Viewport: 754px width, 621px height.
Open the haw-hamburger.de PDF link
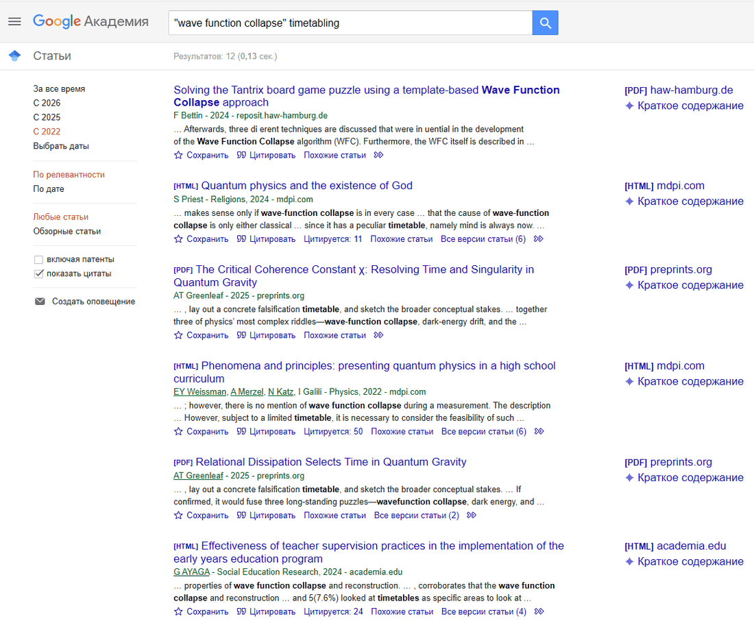[679, 90]
